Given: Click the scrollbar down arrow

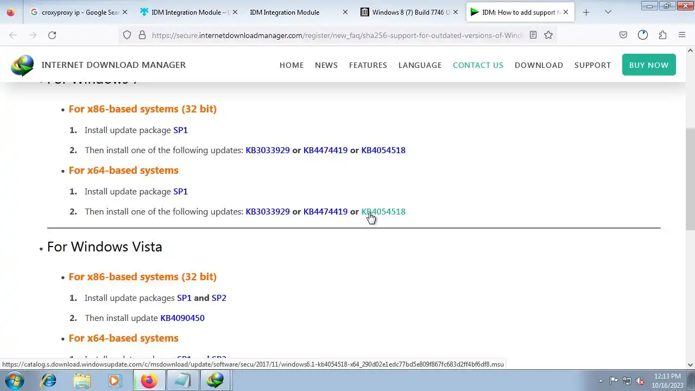Looking at the screenshot, I should click(690, 365).
